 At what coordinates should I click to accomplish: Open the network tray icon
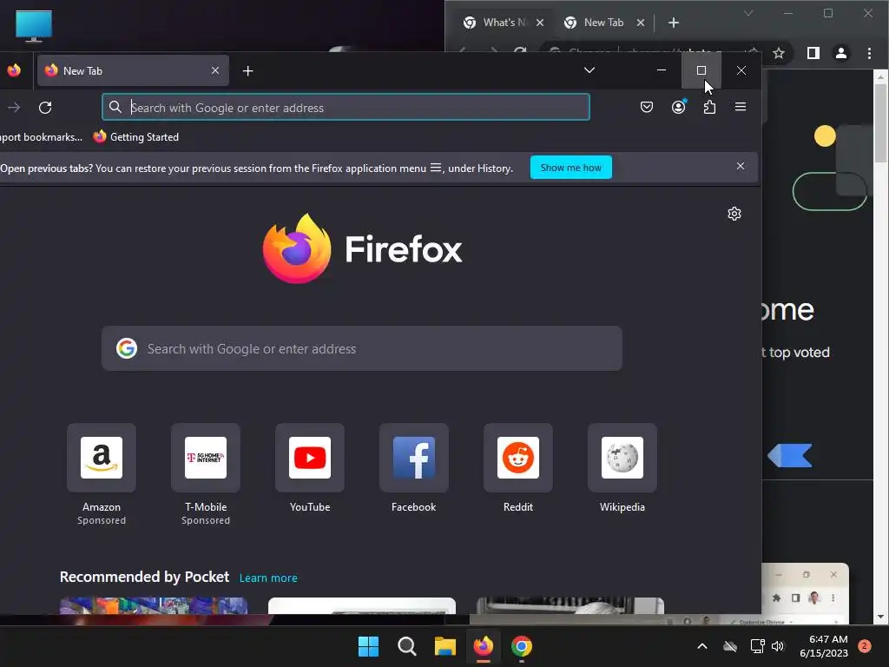coord(757,646)
